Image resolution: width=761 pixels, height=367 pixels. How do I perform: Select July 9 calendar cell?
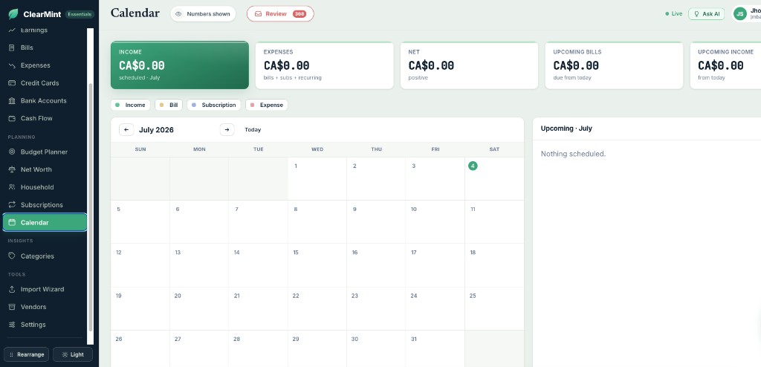tap(376, 222)
